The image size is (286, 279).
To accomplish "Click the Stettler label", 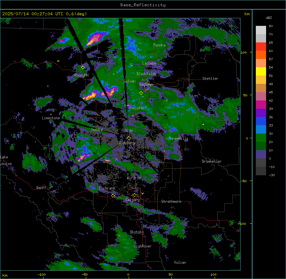I will (x=210, y=79).
